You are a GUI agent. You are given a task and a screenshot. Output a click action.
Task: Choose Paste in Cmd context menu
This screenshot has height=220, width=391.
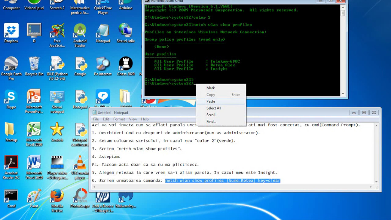pyautogui.click(x=221, y=101)
